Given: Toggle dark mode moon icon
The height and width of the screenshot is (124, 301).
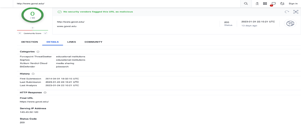Looking at the screenshot, I should point(282,4).
